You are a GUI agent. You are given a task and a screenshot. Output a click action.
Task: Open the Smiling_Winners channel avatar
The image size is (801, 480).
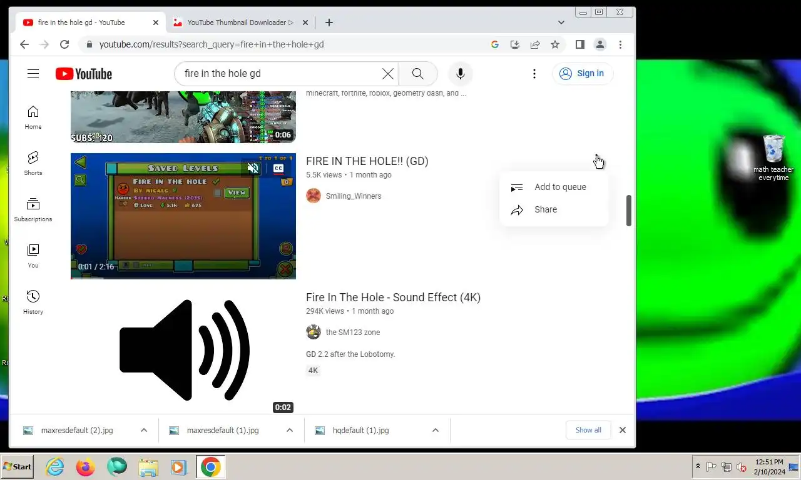pos(314,196)
